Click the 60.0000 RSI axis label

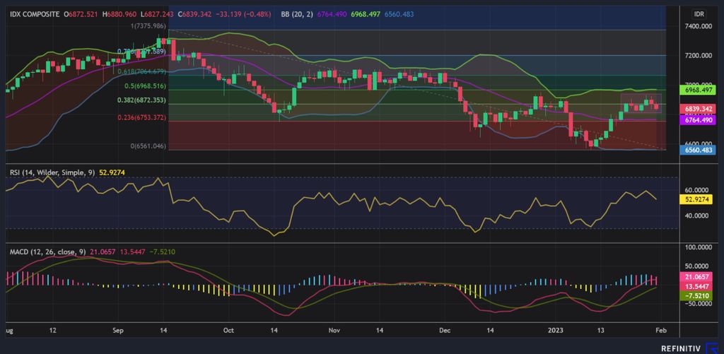(x=698, y=189)
